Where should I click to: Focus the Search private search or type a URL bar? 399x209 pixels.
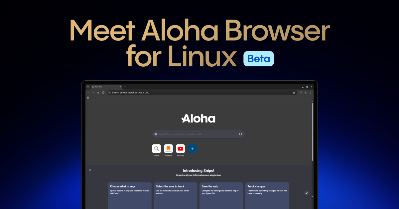tap(202, 93)
